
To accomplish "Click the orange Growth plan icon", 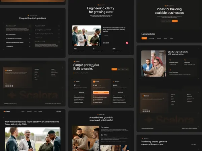I will pos(94,82).
